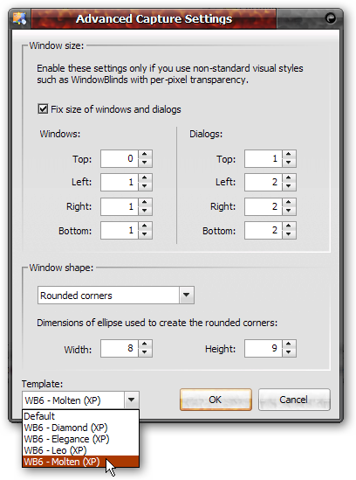Increase the Dialogs Top value with up arrow
Viewport: 356px width, 480px height.
pos(289,154)
